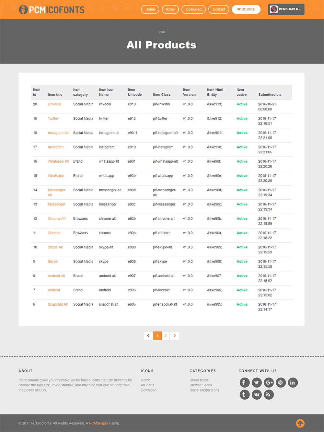The image size is (324, 432).
Task: Open the LinkedIn icon in footer
Action: (x=293, y=382)
